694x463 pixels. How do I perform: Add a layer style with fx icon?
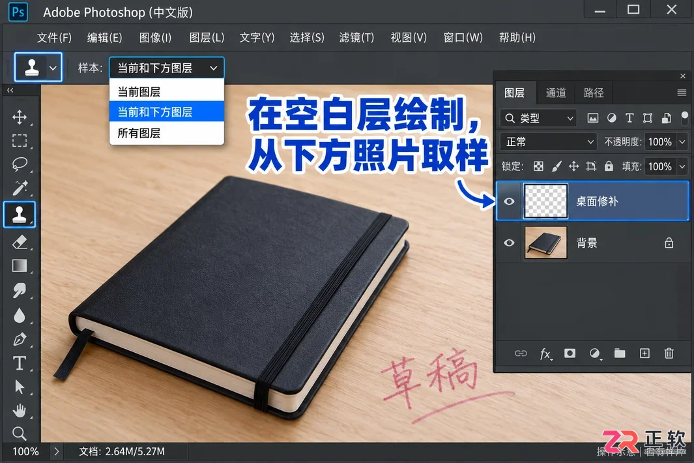[x=545, y=353]
